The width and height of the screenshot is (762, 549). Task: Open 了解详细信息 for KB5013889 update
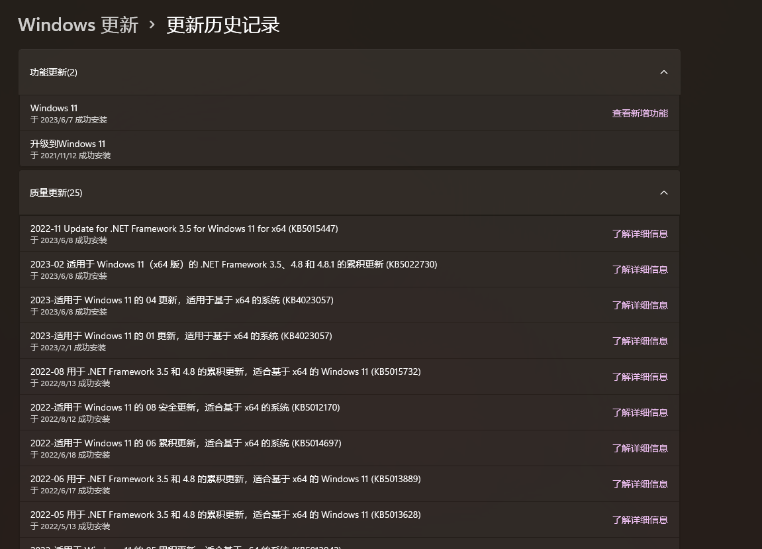point(640,484)
